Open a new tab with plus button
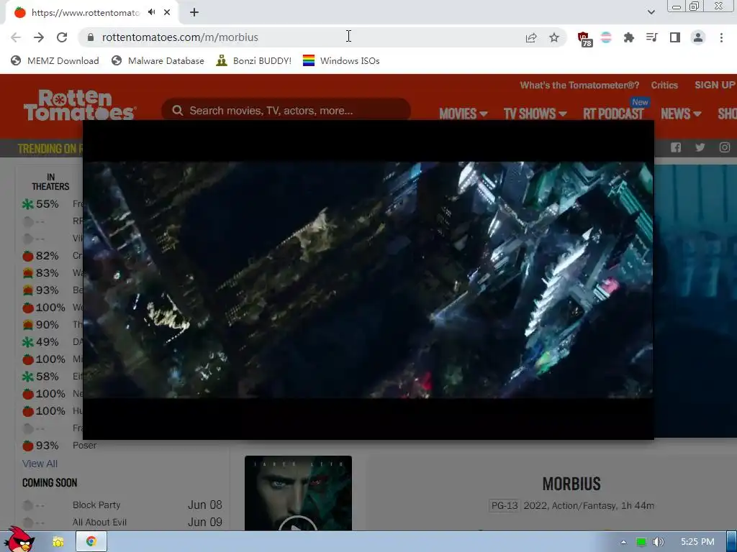737x552 pixels. tap(194, 12)
